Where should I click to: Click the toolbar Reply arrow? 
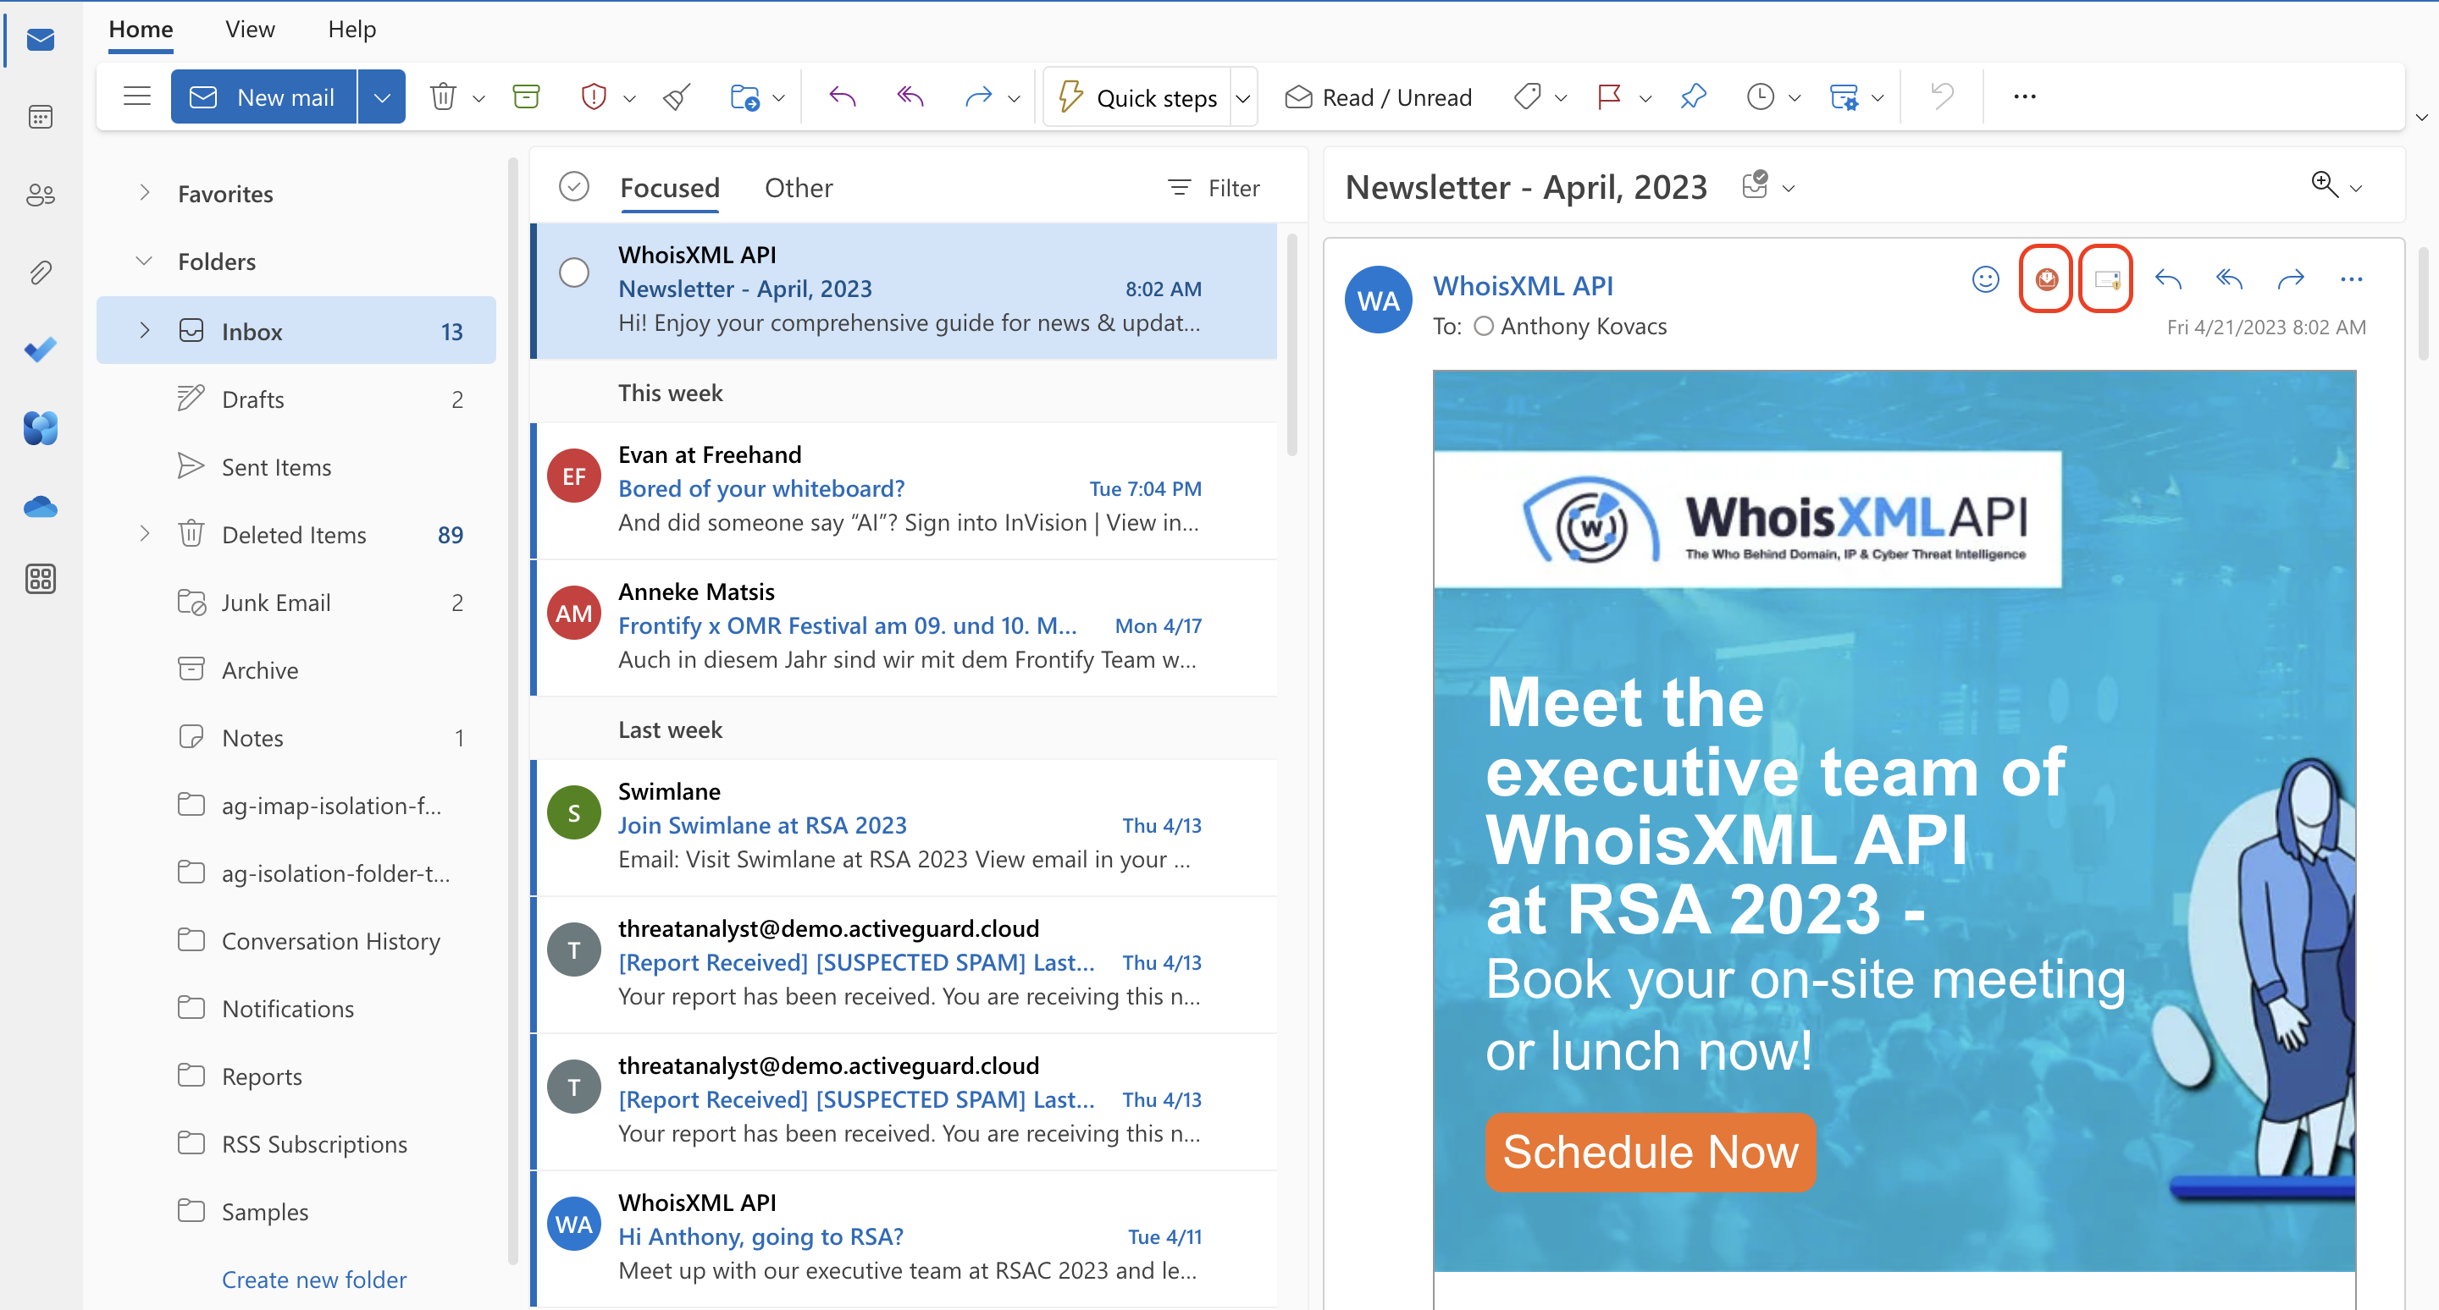(842, 96)
